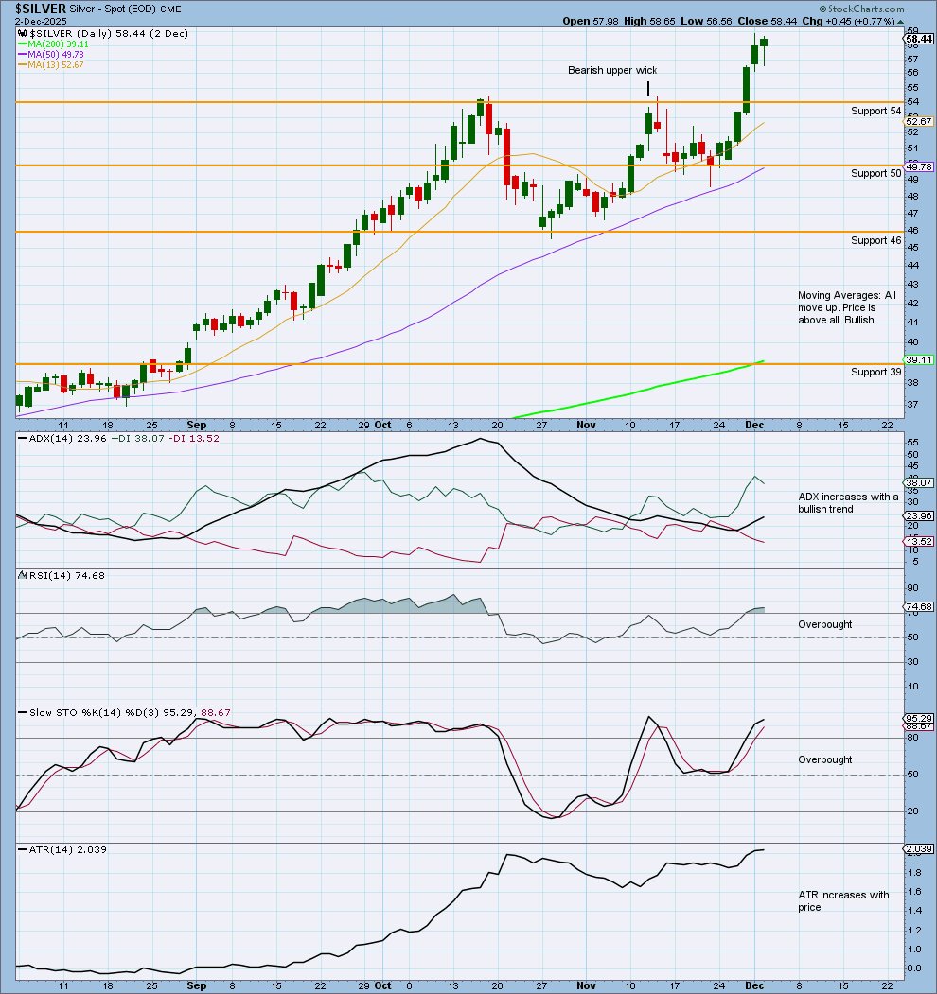Click the Bearish upper wick annotation
Image resolution: width=937 pixels, height=994 pixels.
pos(612,70)
